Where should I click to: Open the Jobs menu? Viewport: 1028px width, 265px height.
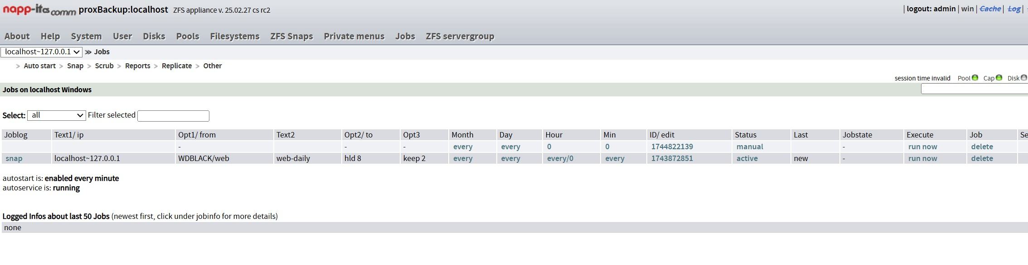point(405,36)
